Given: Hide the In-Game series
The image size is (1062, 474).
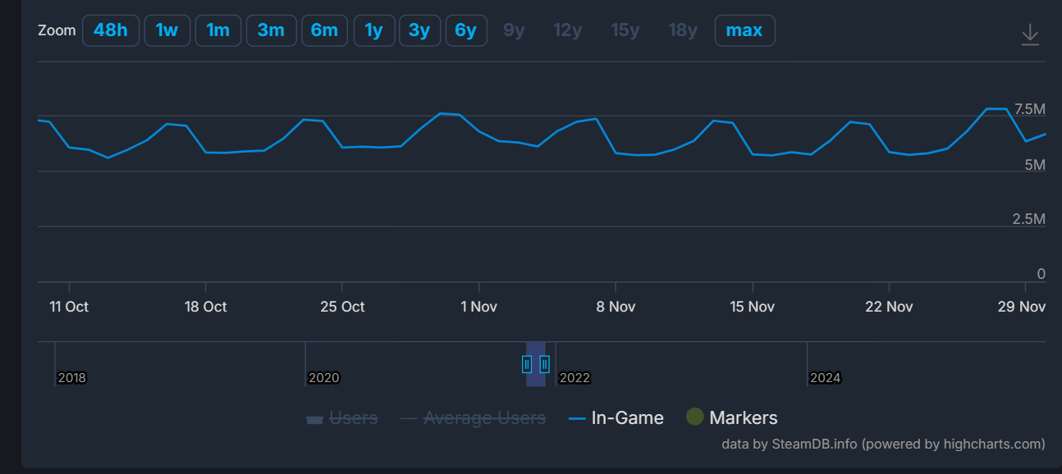Looking at the screenshot, I should click(627, 418).
